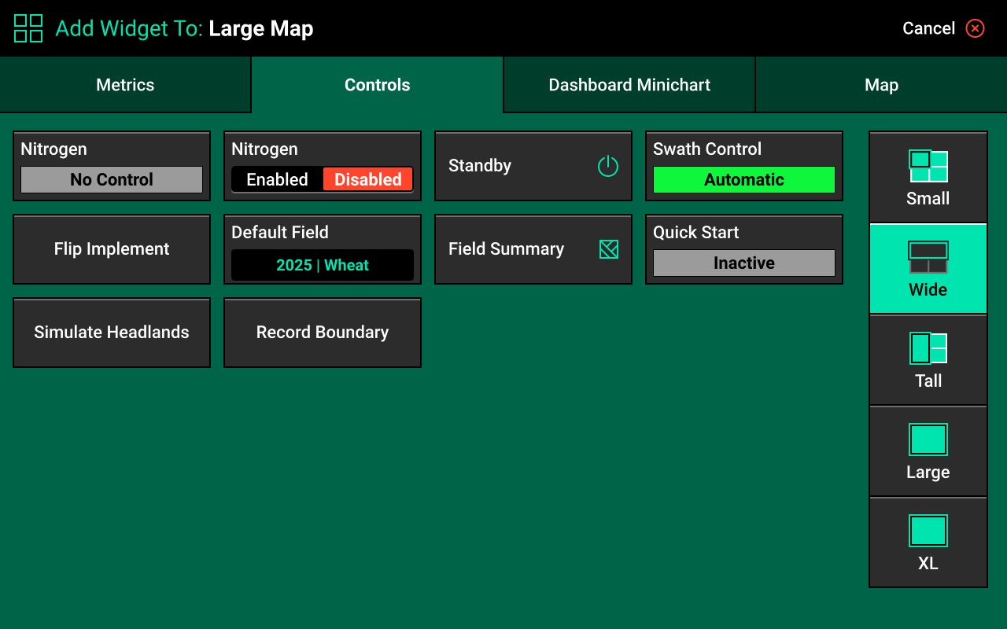Screen dimensions: 1007x629
Task: Select the Large widget size icon
Action: point(928,440)
